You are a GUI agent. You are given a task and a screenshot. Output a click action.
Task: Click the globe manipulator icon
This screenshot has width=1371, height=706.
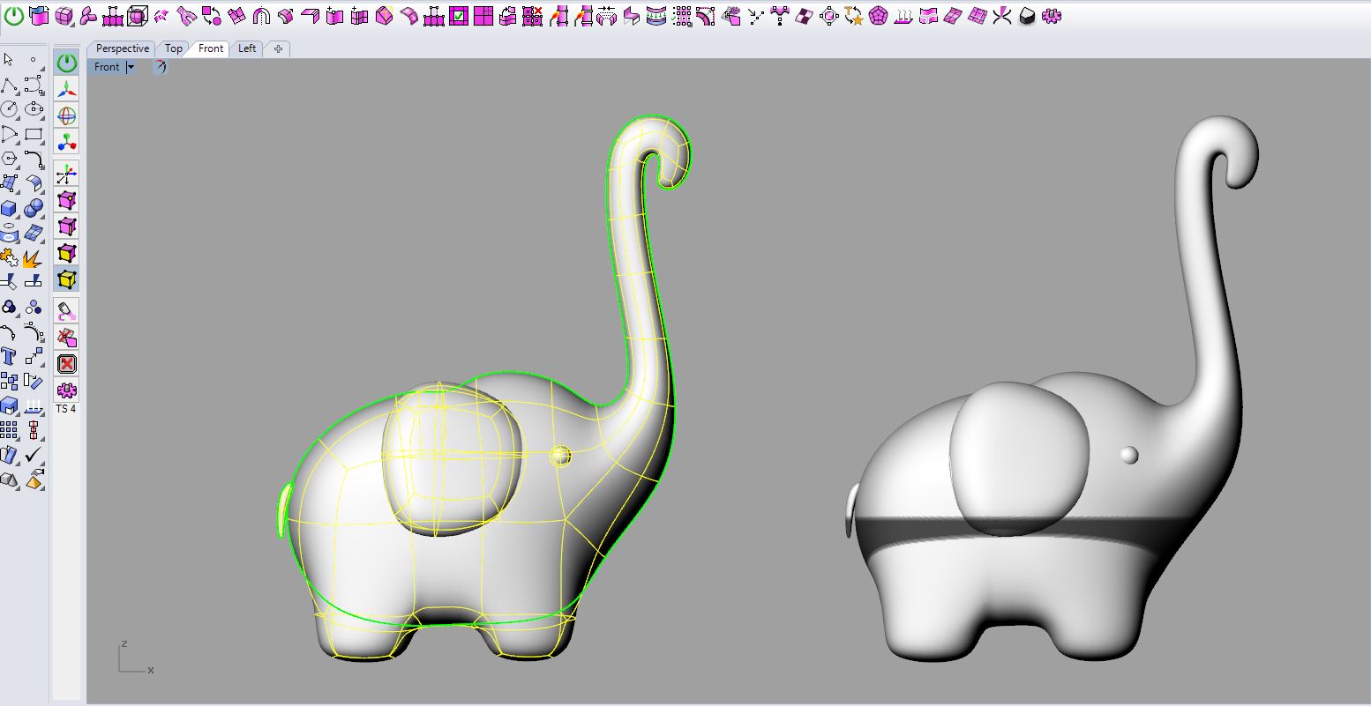(67, 115)
